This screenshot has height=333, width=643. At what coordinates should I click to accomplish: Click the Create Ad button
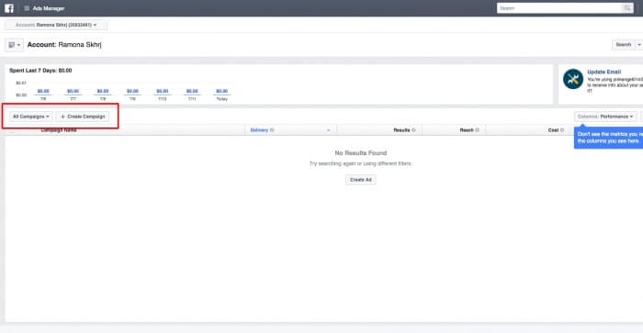point(361,180)
